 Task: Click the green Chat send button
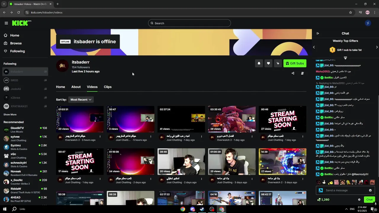click(370, 200)
